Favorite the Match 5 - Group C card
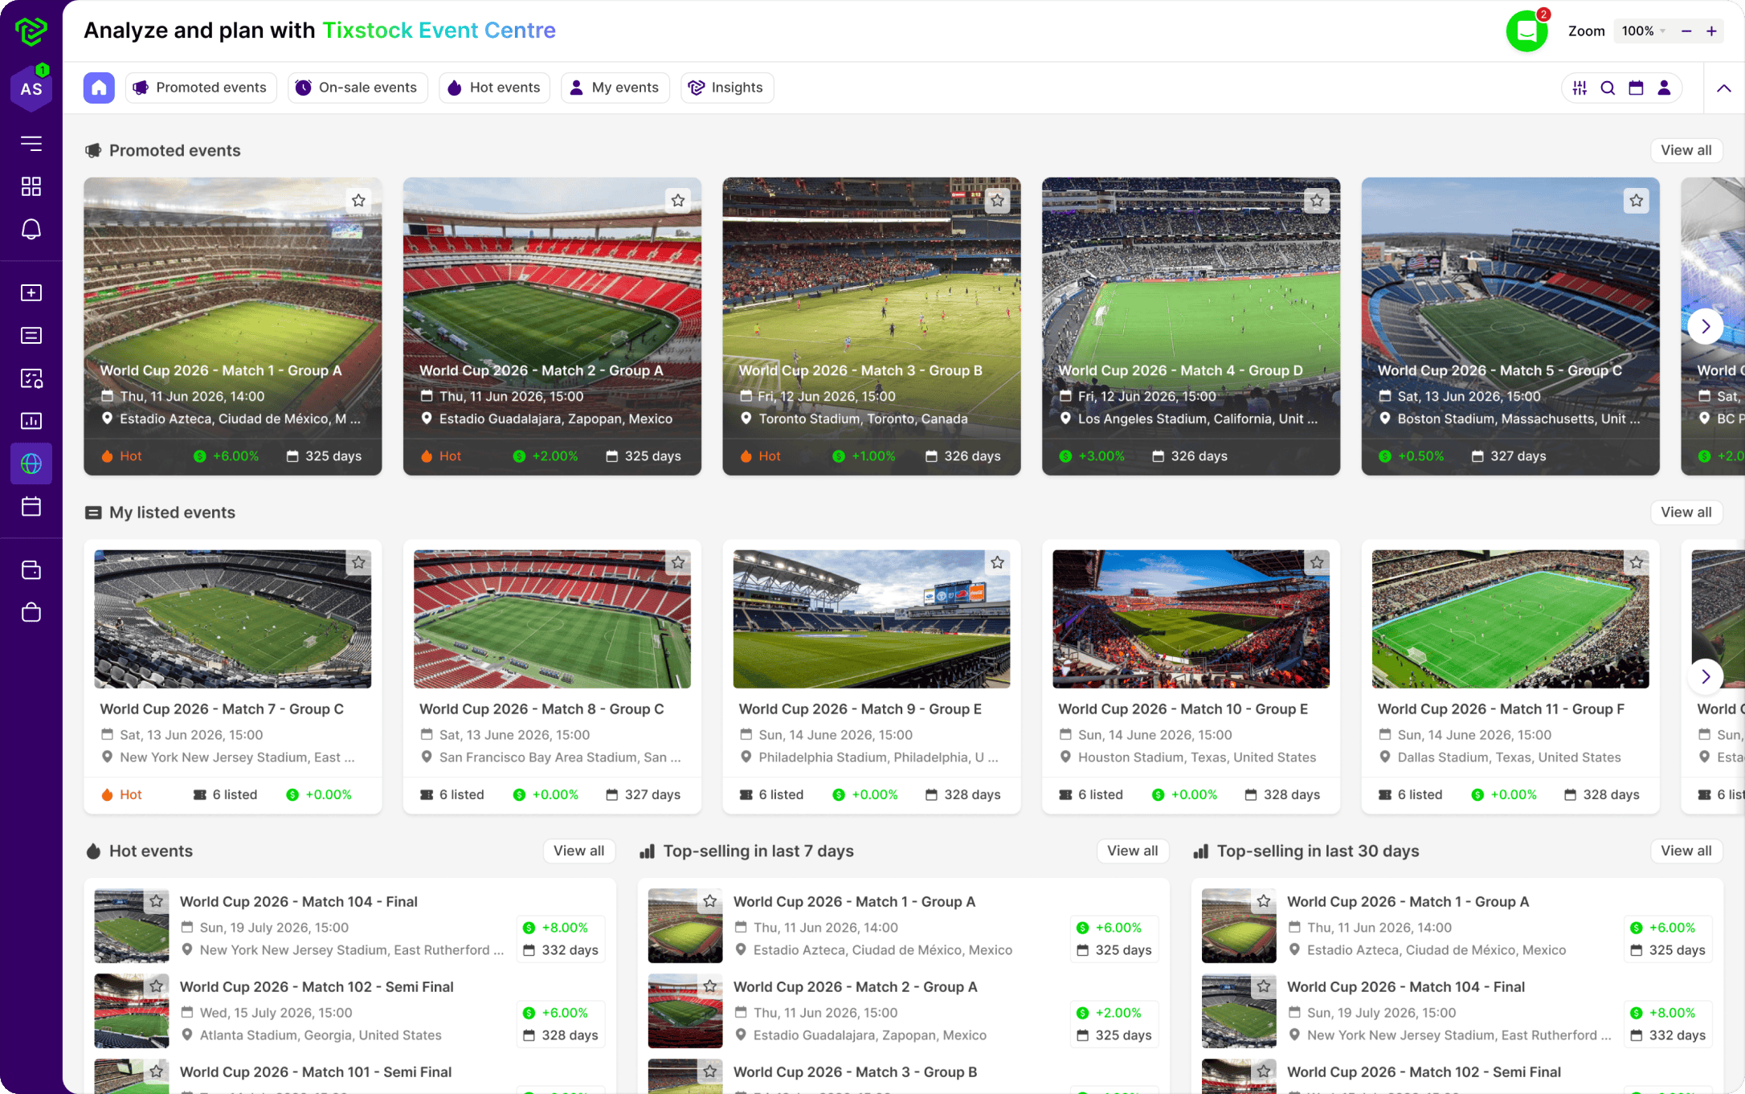Image resolution: width=1745 pixels, height=1094 pixels. (x=1637, y=201)
